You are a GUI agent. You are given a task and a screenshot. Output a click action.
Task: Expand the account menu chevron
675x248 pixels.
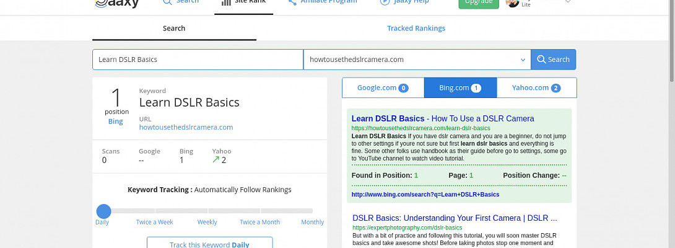[568, 2]
